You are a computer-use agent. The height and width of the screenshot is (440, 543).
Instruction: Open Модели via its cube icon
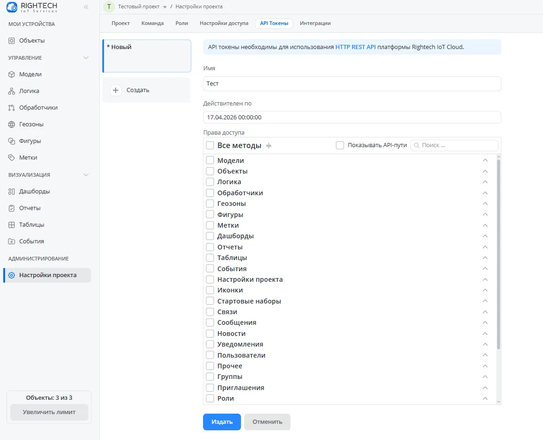coord(12,74)
